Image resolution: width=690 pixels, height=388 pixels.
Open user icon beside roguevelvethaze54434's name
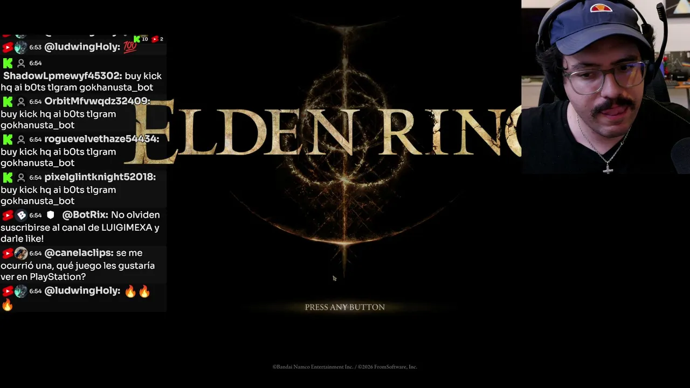pos(22,139)
